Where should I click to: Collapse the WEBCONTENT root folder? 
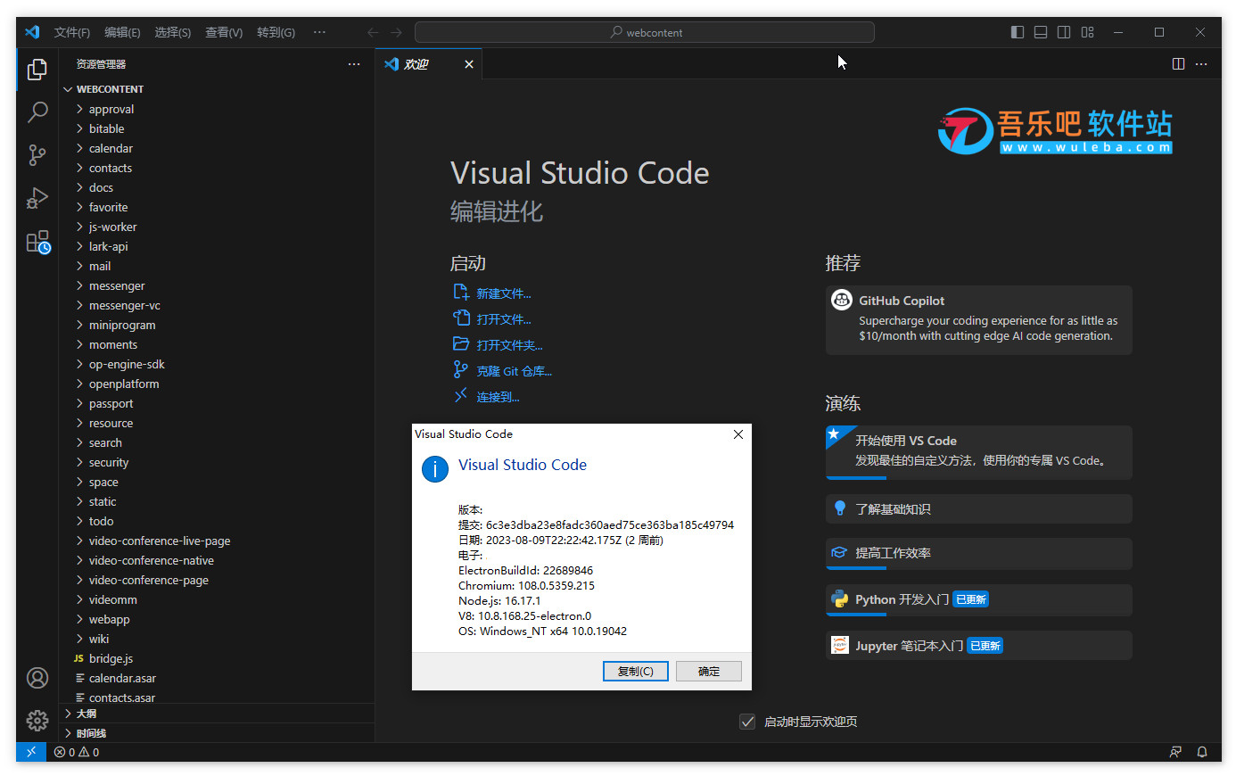[x=218, y=89]
